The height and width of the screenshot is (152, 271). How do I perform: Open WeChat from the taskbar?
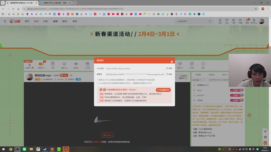coord(24,149)
